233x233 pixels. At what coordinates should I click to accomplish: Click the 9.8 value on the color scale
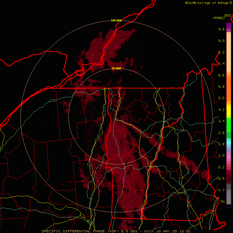point(221,29)
